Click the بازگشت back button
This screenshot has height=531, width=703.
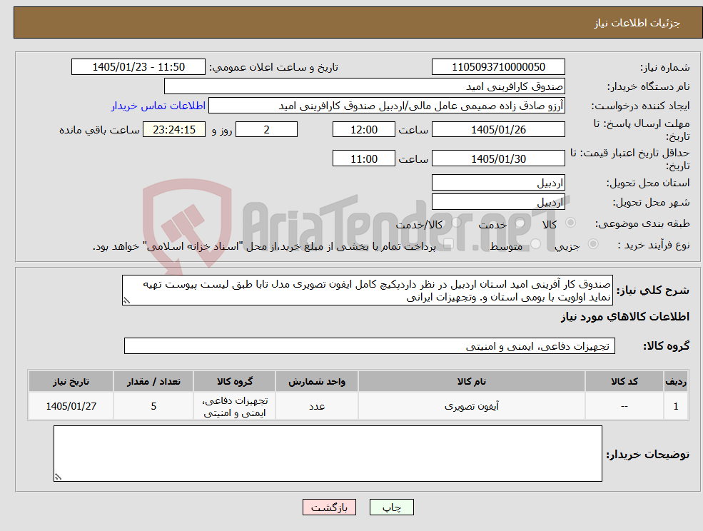pos(329,507)
